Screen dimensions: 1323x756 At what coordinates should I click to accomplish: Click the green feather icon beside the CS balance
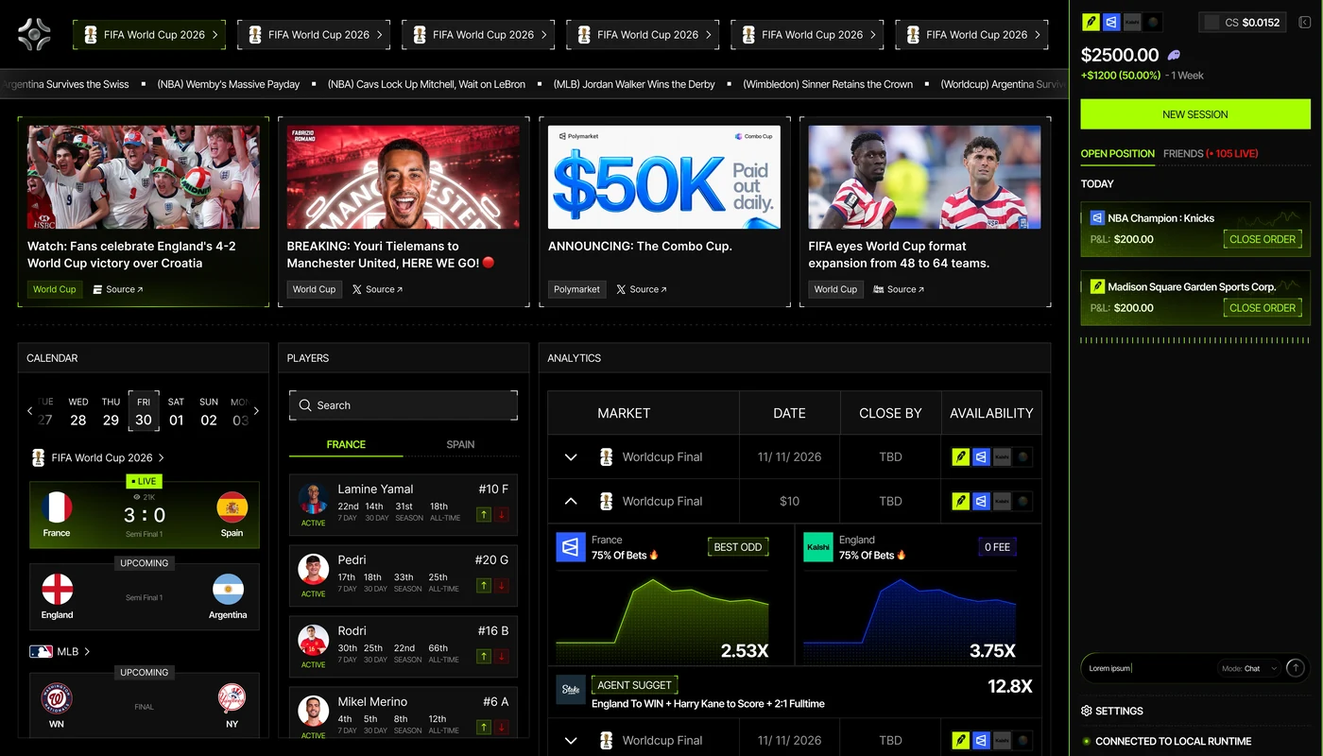click(1091, 22)
